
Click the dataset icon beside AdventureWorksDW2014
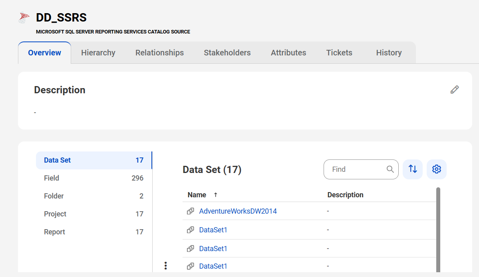point(190,211)
